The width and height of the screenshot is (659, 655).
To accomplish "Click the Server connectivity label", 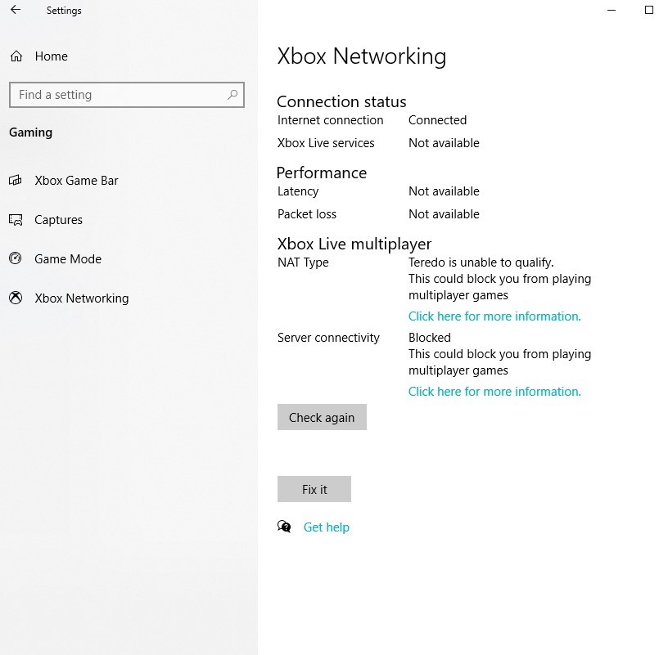I will tap(328, 338).
